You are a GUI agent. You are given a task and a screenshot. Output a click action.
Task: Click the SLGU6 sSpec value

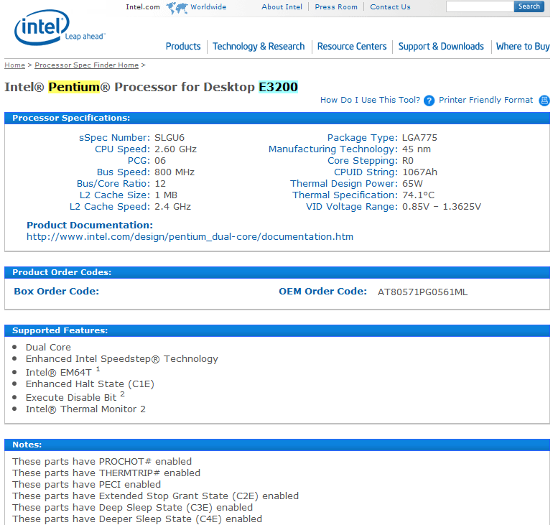(x=169, y=137)
